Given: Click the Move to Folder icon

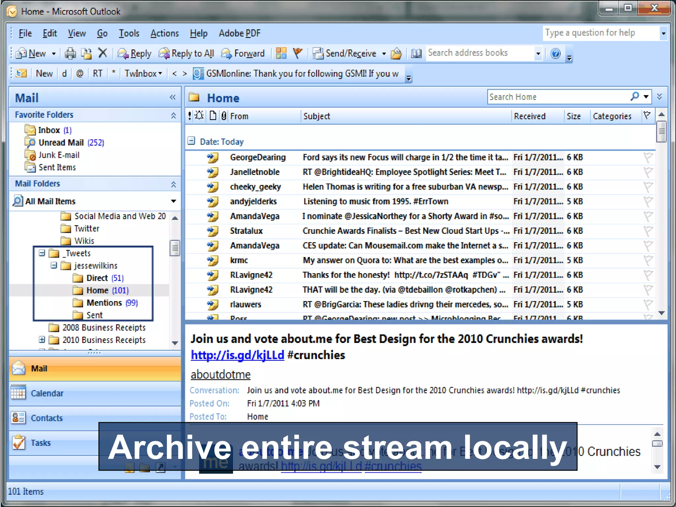Looking at the screenshot, I should click(86, 53).
